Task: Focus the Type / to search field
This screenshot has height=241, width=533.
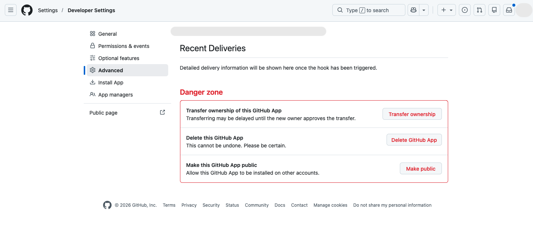Action: point(369,10)
